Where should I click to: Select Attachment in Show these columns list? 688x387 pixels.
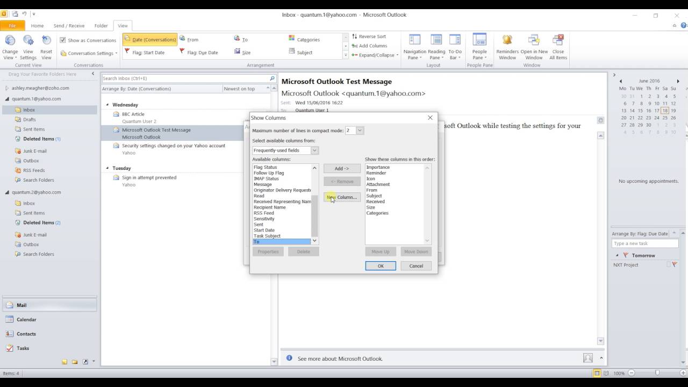click(378, 184)
